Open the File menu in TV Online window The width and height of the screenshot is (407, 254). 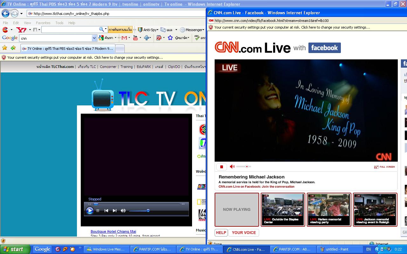pyautogui.click(x=5, y=23)
